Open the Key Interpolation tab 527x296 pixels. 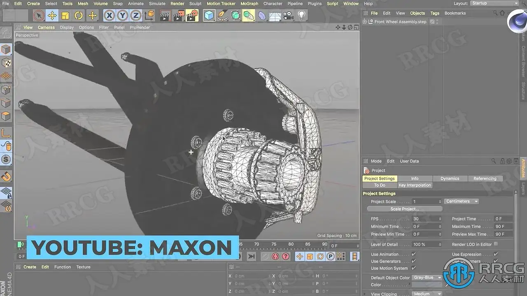tap(415, 185)
